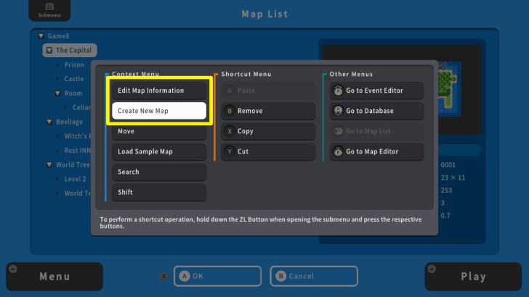
Task: Collapse the Beellage map node arrow
Action: pyautogui.click(x=49, y=122)
